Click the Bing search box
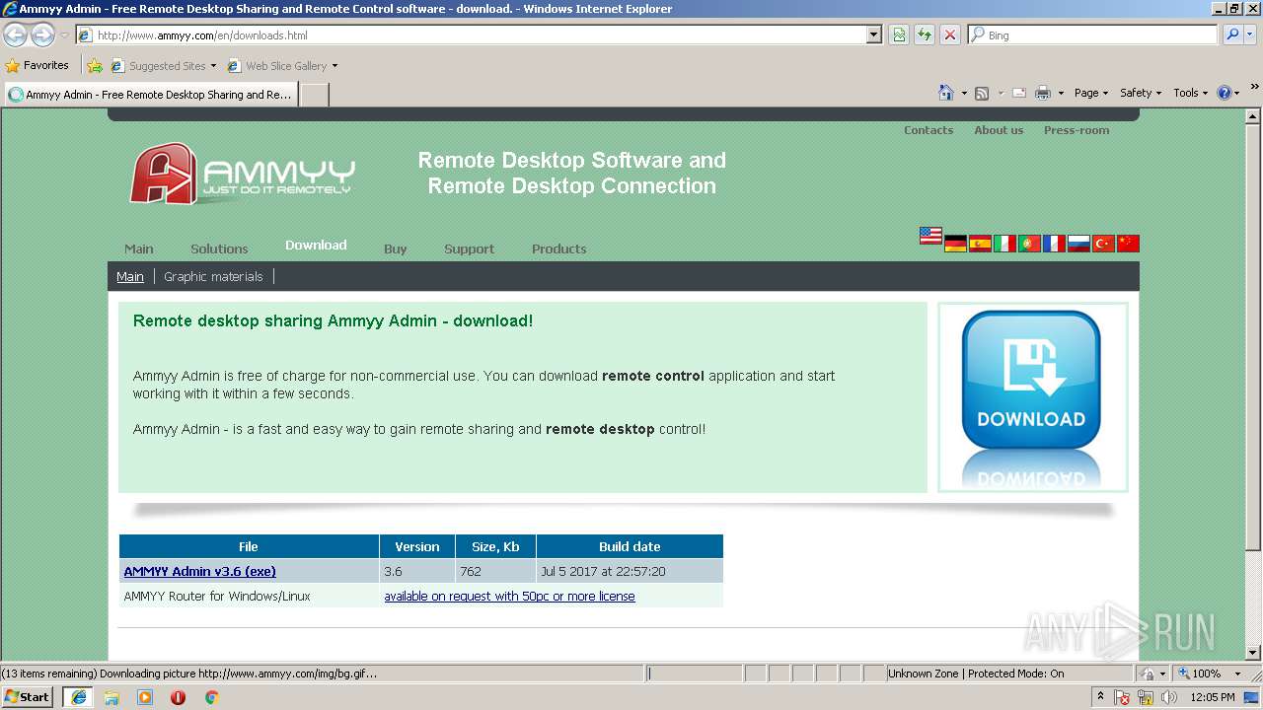This screenshot has width=1263, height=710. coord(1093,35)
